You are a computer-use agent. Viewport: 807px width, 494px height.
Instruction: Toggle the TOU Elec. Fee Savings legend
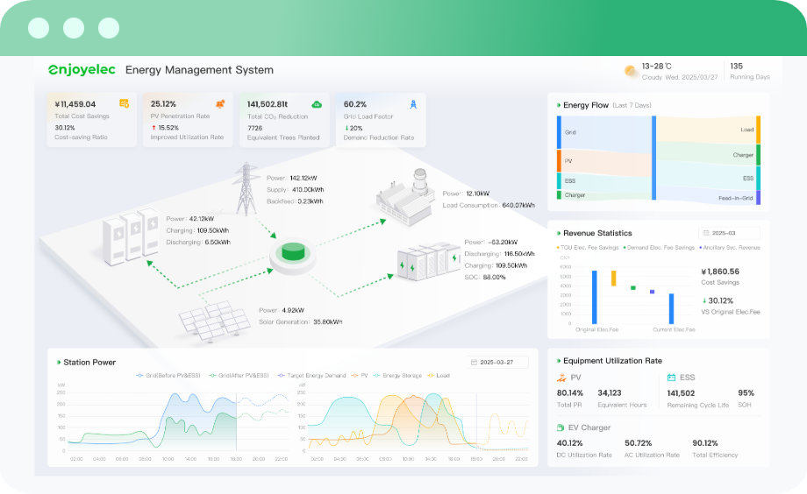click(x=588, y=248)
